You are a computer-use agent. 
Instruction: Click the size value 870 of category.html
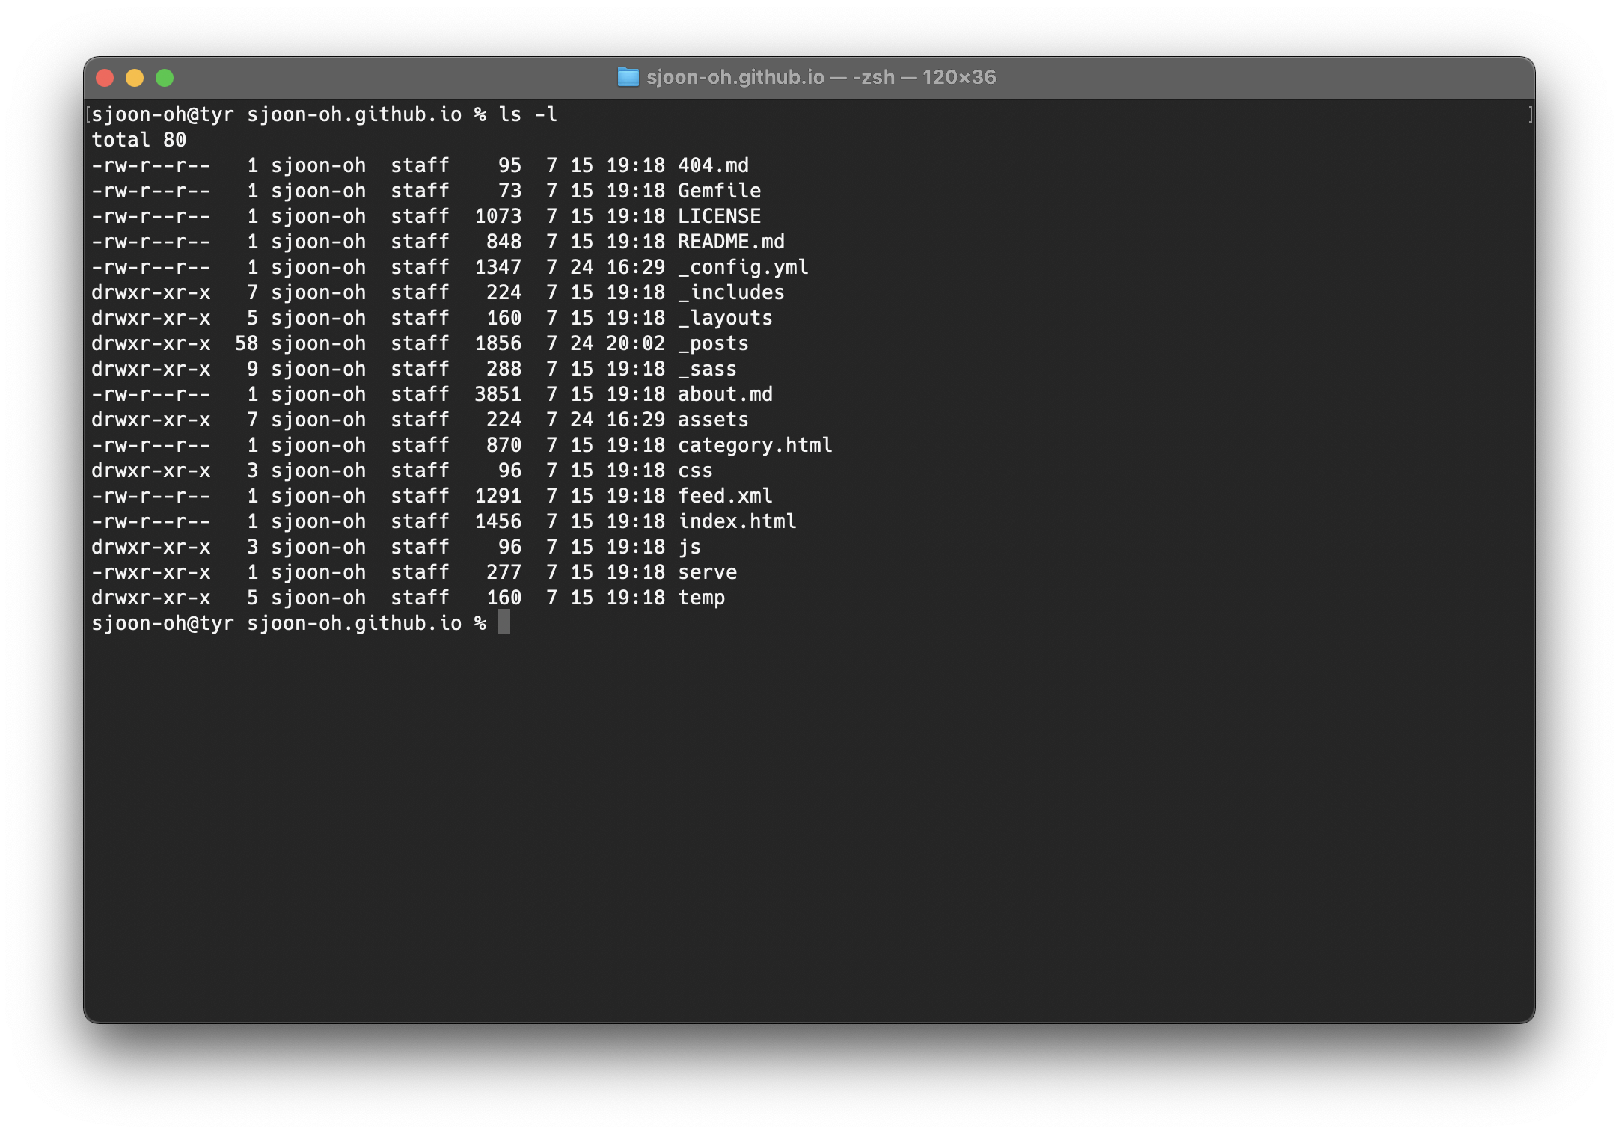[504, 445]
